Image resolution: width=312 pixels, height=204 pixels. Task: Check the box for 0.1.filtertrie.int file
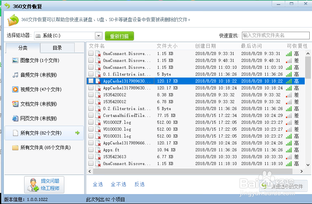(91, 74)
